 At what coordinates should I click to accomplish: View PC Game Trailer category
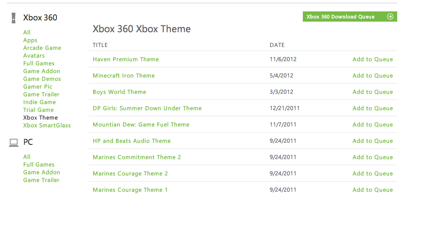tap(41, 180)
